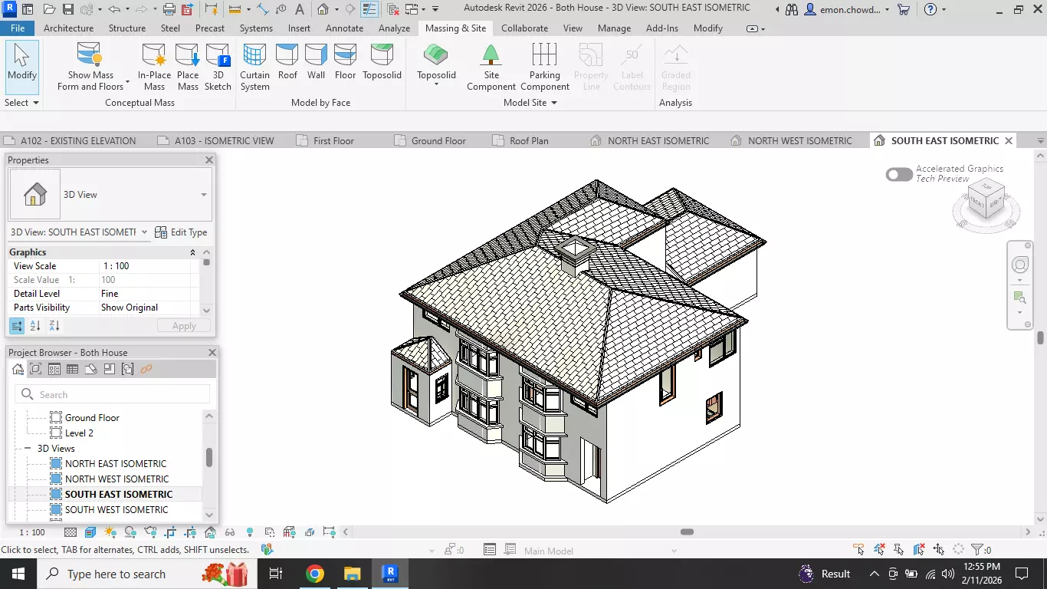Select the quick access Text tool
Image resolution: width=1047 pixels, height=589 pixels.
tap(300, 10)
